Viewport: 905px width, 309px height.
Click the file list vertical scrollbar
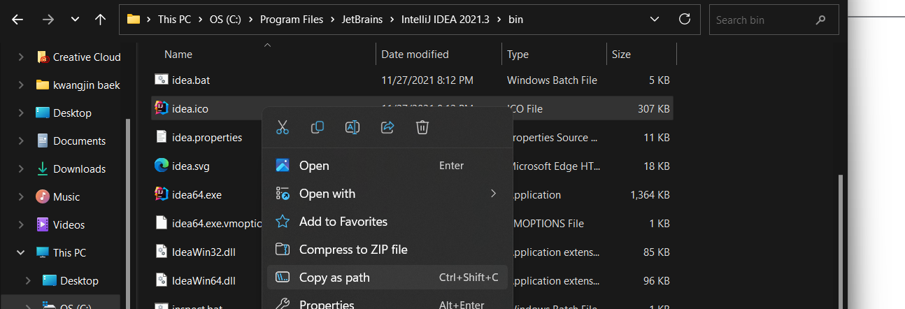841,241
